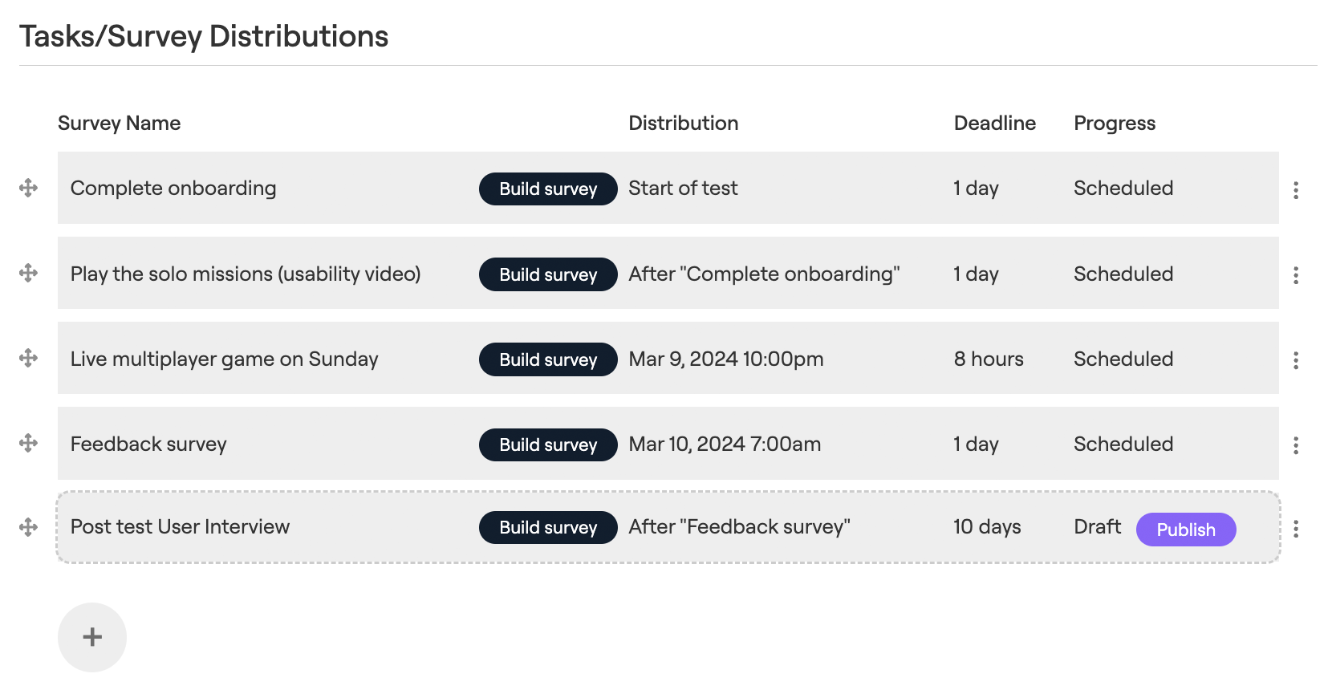Open three-dot menu for Complete onboarding
This screenshot has width=1332, height=690.
click(1296, 190)
